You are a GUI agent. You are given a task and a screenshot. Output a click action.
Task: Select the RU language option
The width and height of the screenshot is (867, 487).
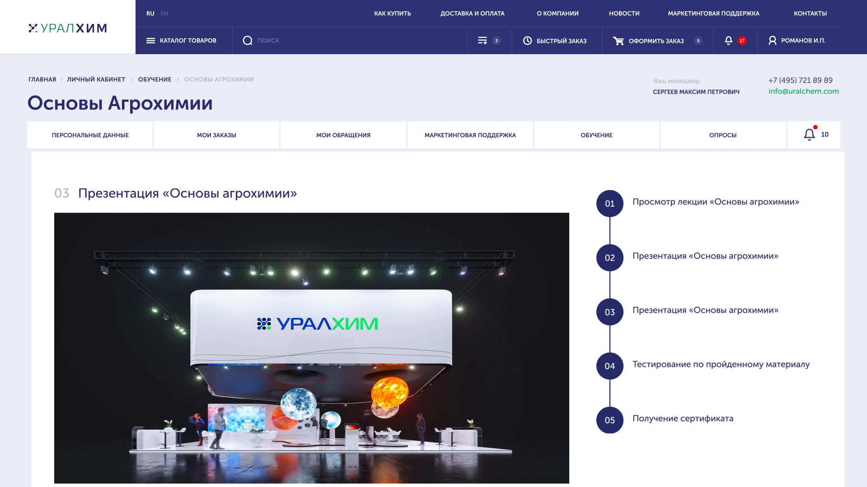click(x=150, y=14)
